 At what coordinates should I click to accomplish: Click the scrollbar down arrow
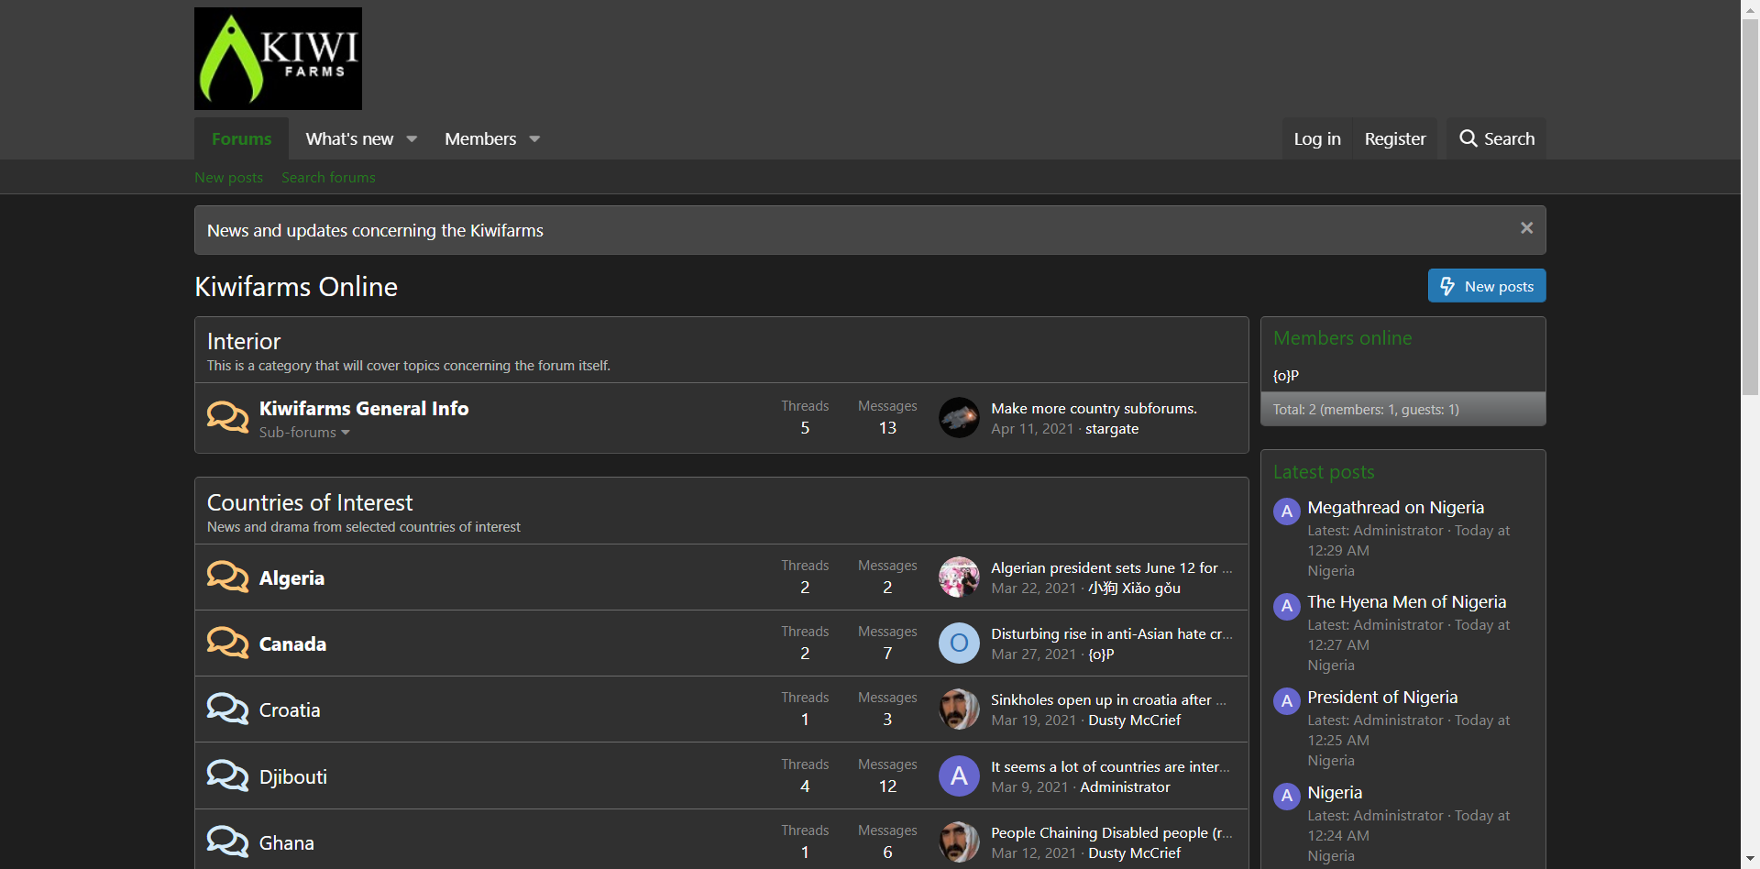[x=1750, y=860]
